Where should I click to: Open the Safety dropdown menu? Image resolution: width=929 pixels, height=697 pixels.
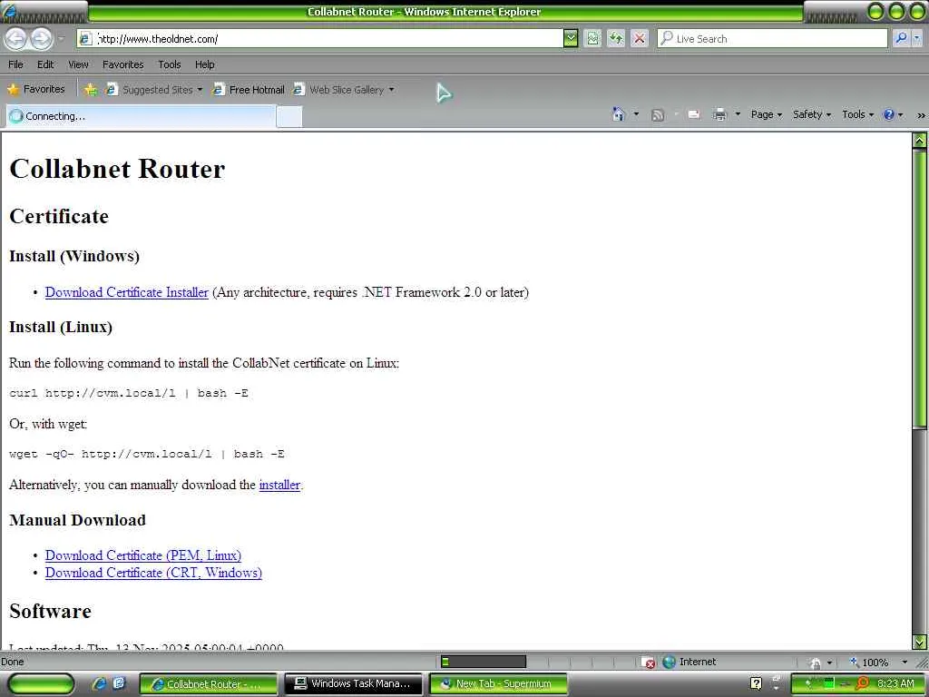click(812, 114)
